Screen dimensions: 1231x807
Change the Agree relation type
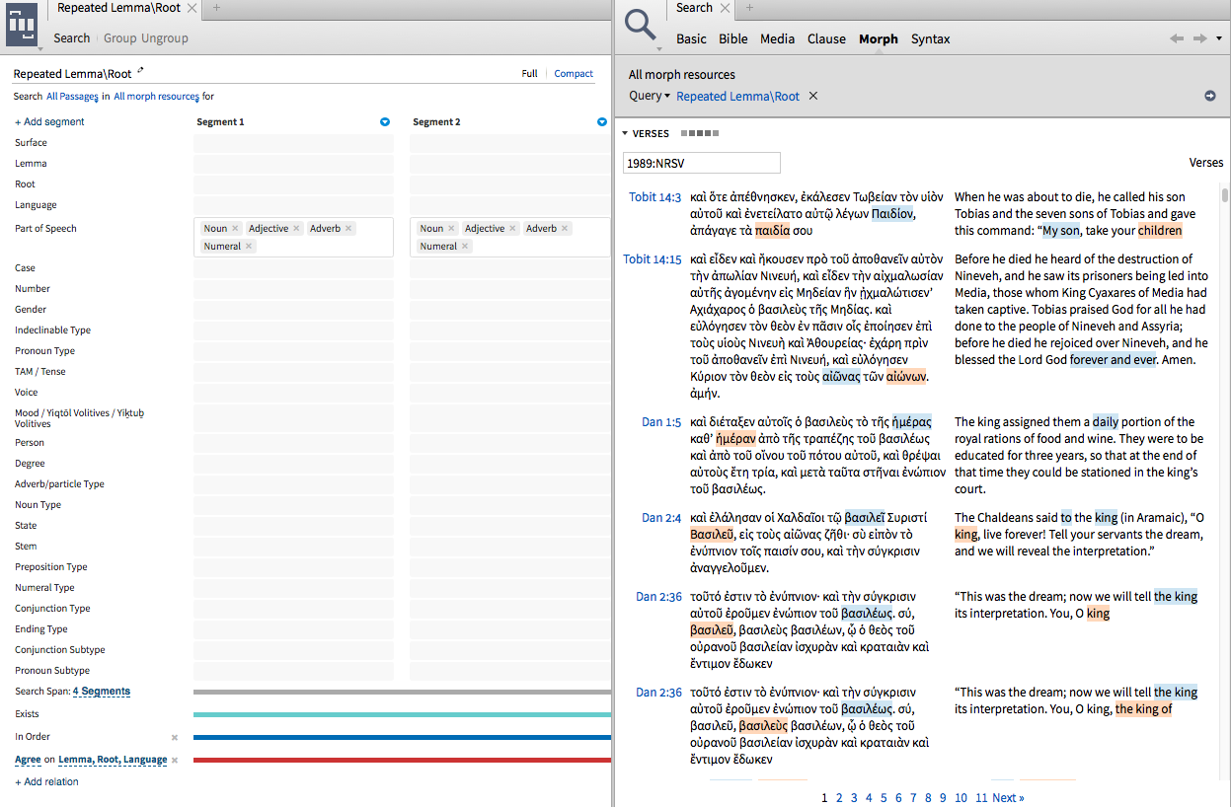28,760
